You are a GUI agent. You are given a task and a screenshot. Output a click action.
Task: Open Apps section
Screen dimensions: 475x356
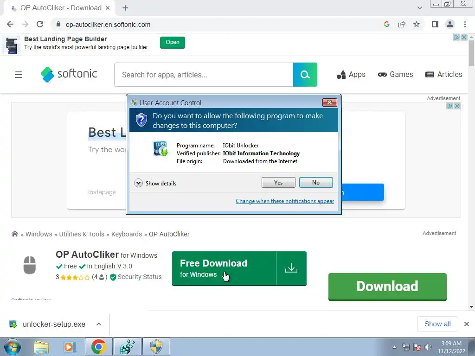pyautogui.click(x=351, y=75)
